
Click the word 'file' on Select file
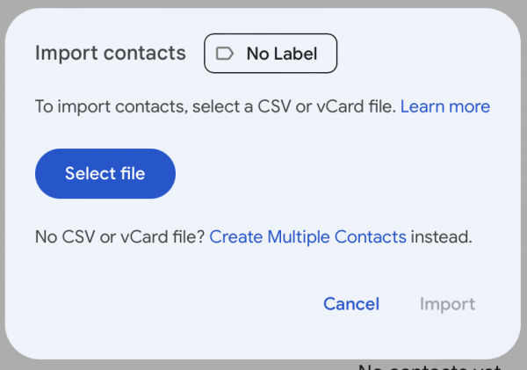tap(133, 173)
